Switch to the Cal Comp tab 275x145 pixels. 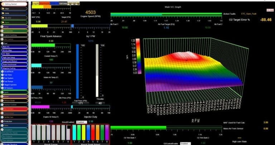pyautogui.click(x=63, y=3)
